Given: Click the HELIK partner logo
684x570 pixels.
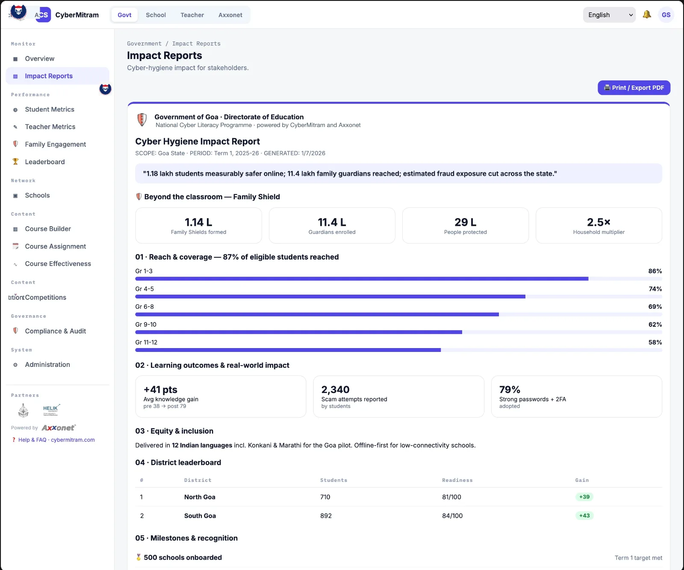Looking at the screenshot, I should click(51, 410).
